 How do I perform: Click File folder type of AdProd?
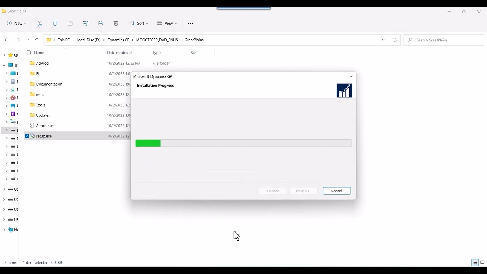pos(161,63)
